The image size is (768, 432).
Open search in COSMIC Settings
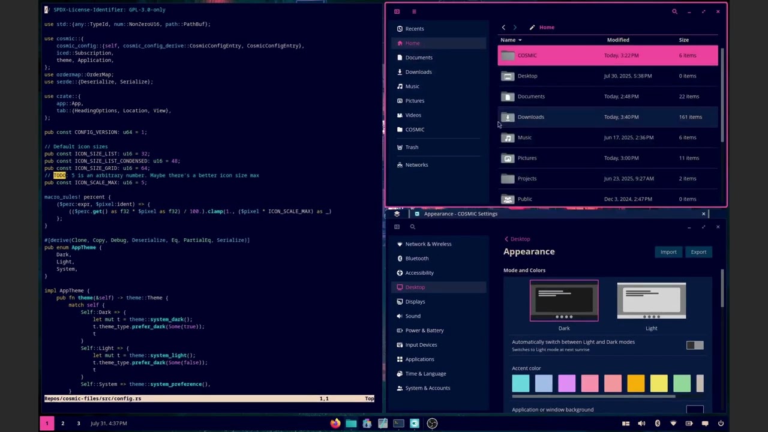click(x=413, y=227)
